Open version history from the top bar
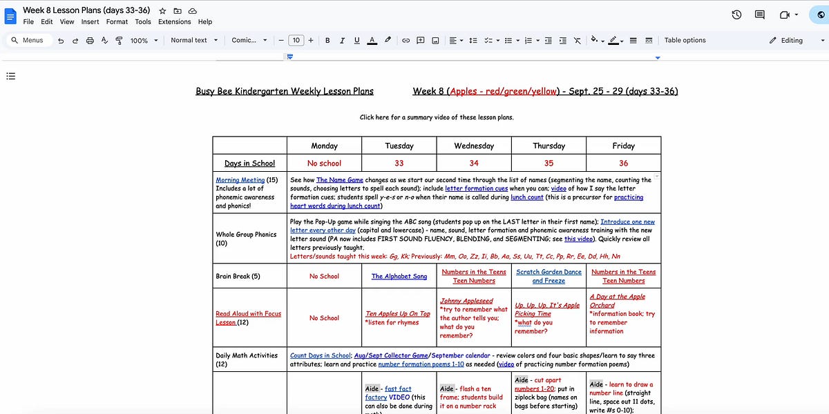 coord(736,14)
